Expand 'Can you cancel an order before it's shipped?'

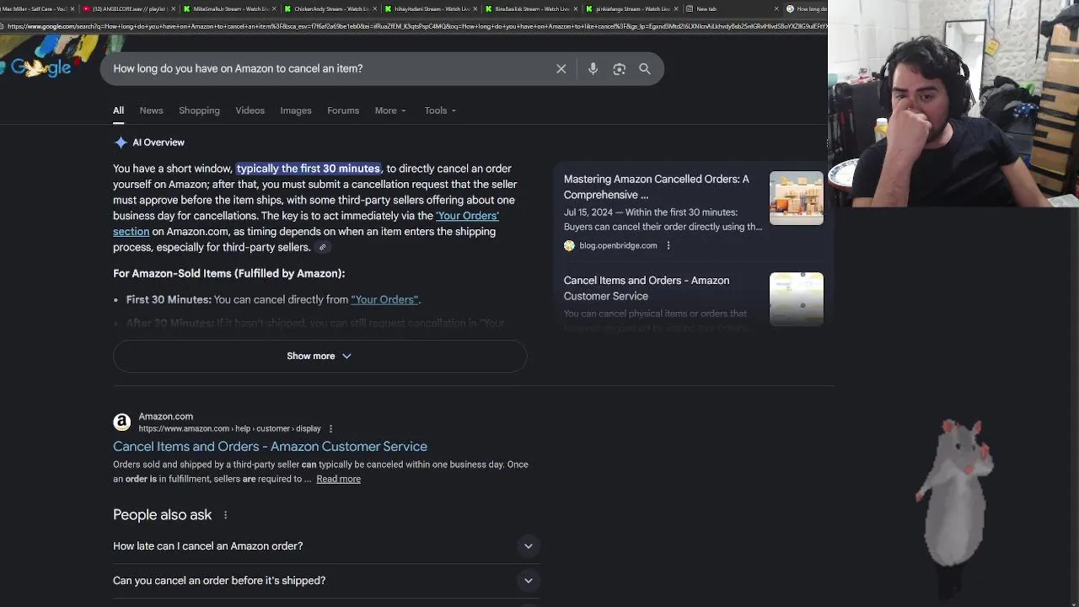326,581
